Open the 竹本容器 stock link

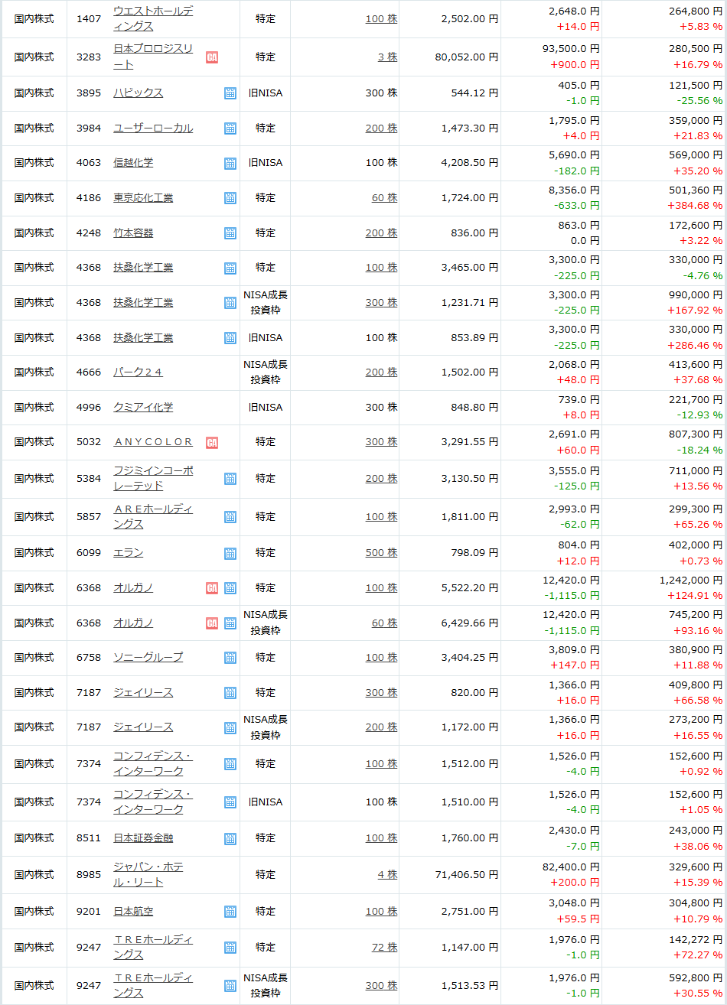tap(133, 233)
